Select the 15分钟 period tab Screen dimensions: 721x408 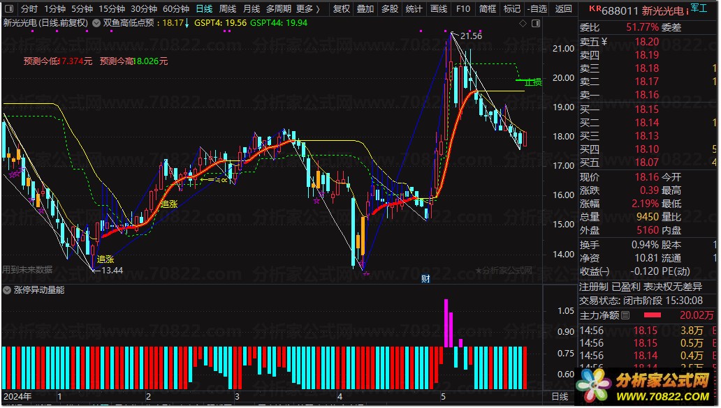(x=112, y=9)
